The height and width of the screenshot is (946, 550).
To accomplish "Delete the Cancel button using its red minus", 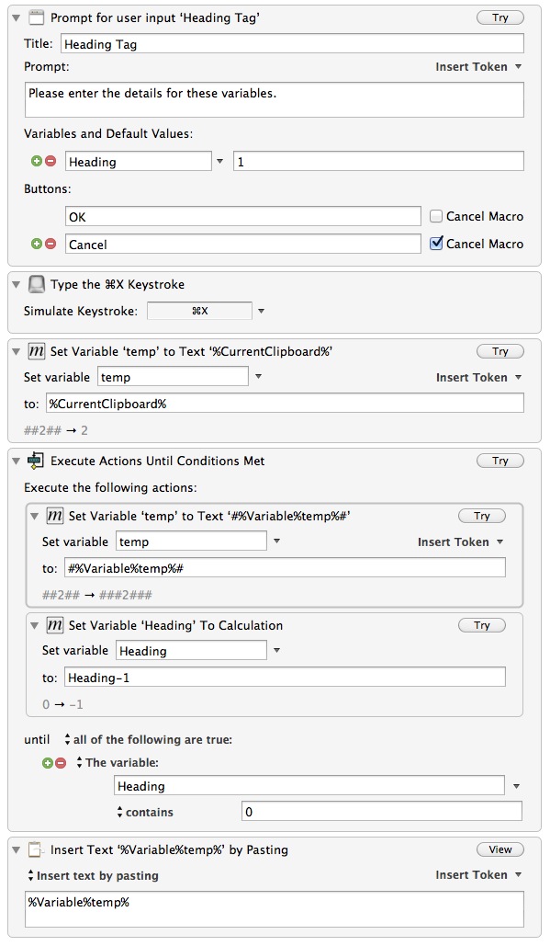I will [x=51, y=244].
